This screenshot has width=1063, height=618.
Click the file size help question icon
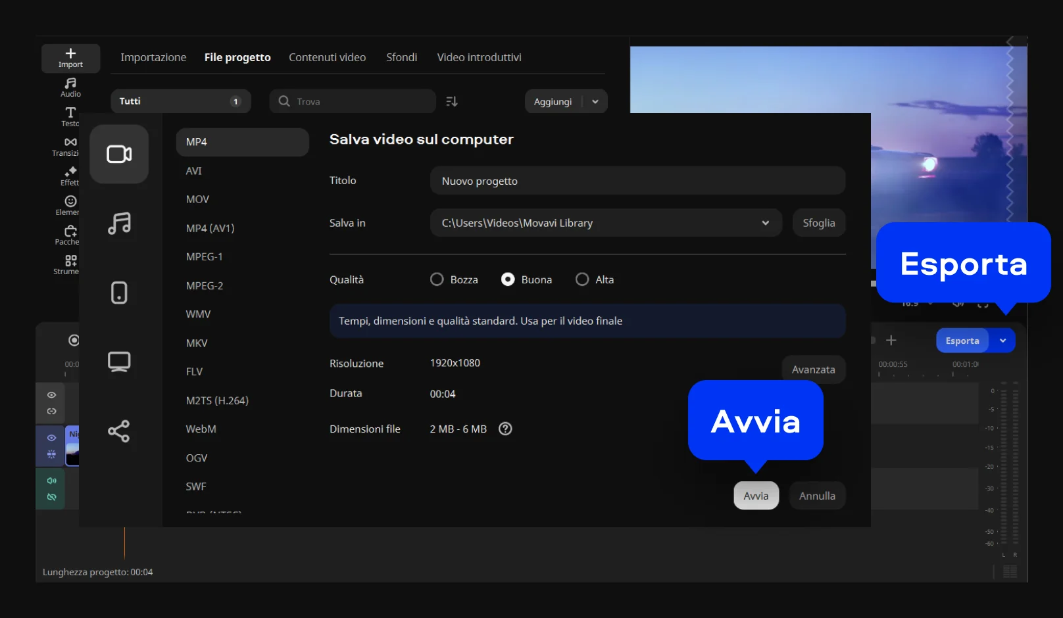505,429
